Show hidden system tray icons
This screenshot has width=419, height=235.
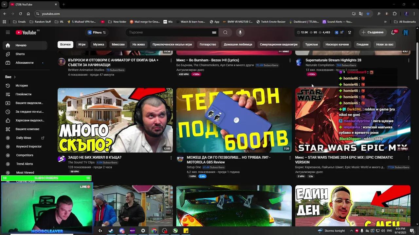coord(352,231)
